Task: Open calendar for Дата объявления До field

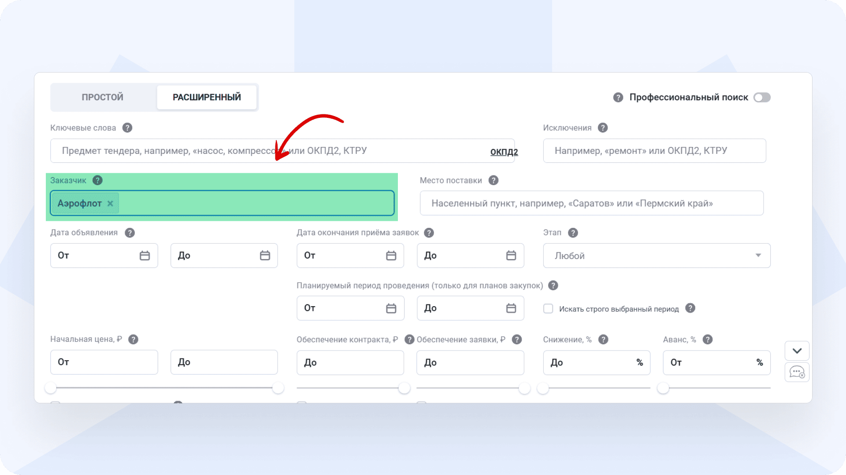Action: point(265,256)
